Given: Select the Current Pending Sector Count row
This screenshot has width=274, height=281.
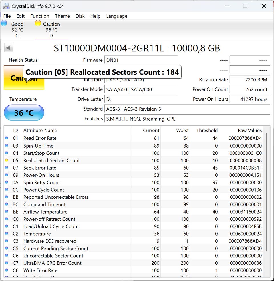Looking at the screenshot, I should pos(56,248).
